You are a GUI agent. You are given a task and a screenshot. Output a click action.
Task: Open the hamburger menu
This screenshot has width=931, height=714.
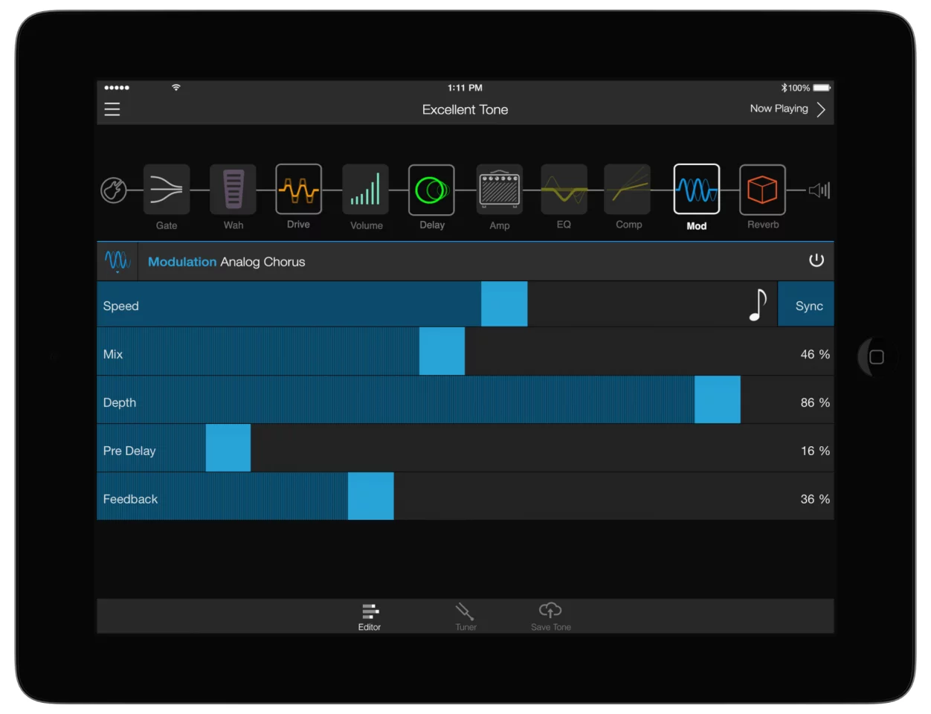[112, 109]
